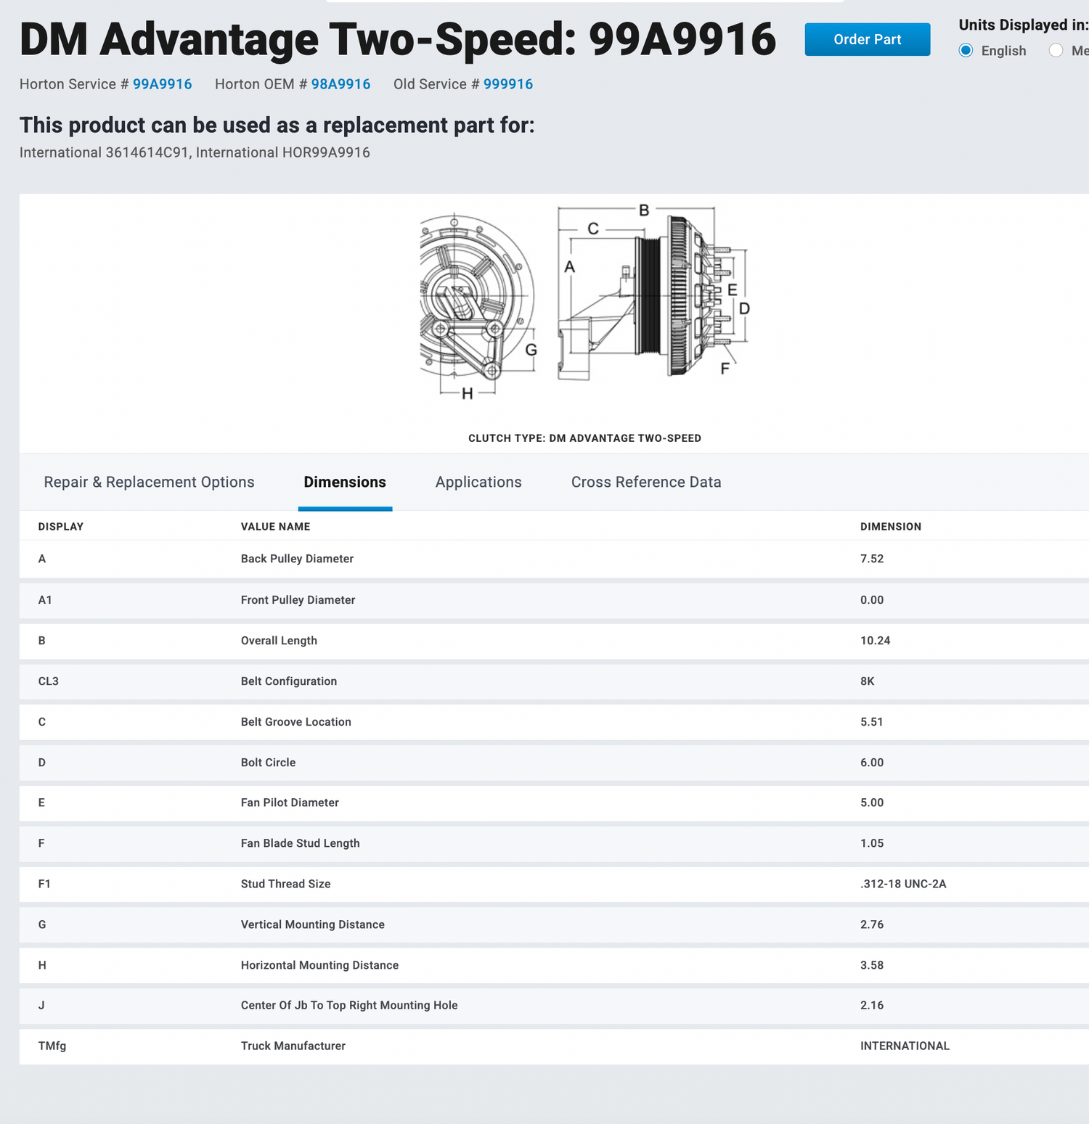Screen dimensions: 1089x1124
Task: Select the English units radio button
Action: tap(966, 51)
